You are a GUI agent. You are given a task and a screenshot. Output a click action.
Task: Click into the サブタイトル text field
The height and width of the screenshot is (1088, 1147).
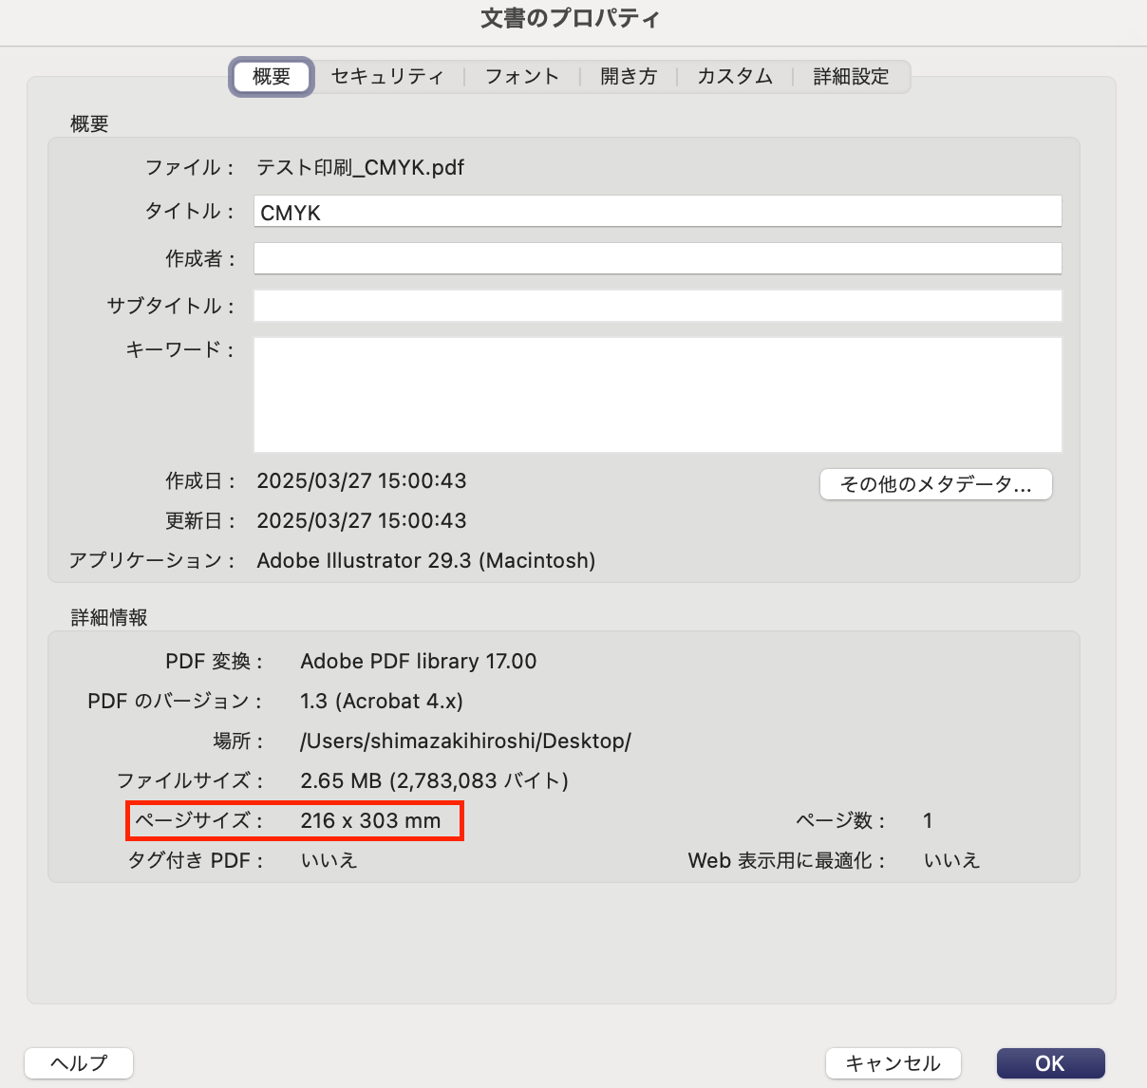[657, 306]
